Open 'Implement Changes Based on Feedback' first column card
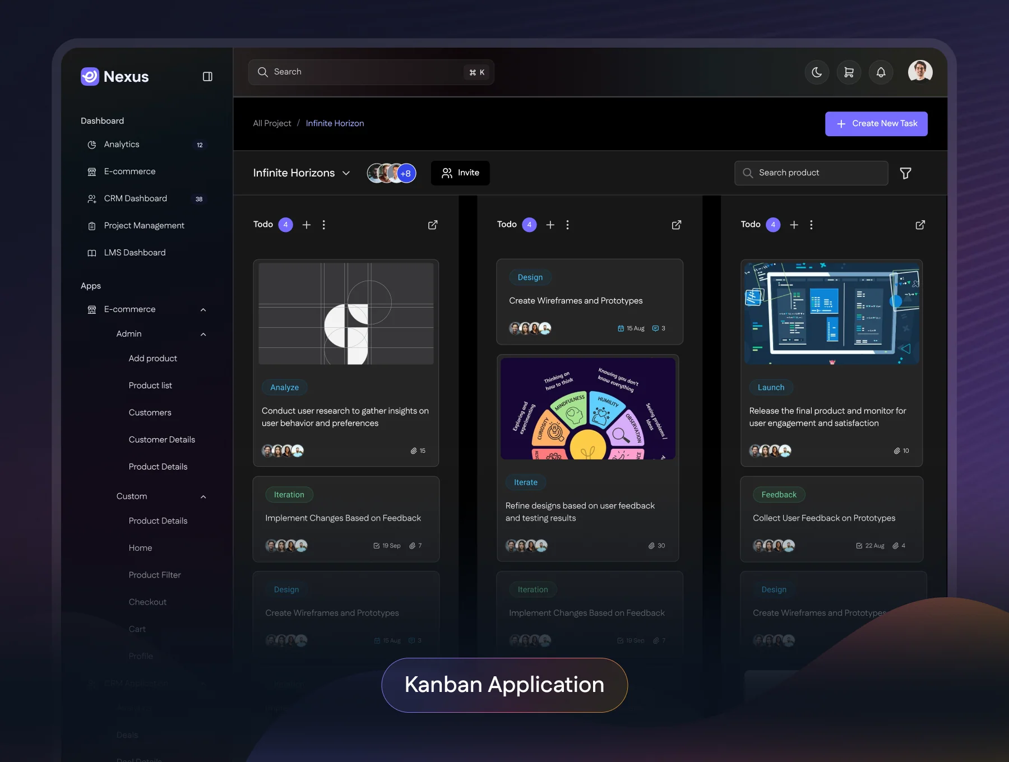The height and width of the screenshot is (762, 1009). tap(346, 519)
